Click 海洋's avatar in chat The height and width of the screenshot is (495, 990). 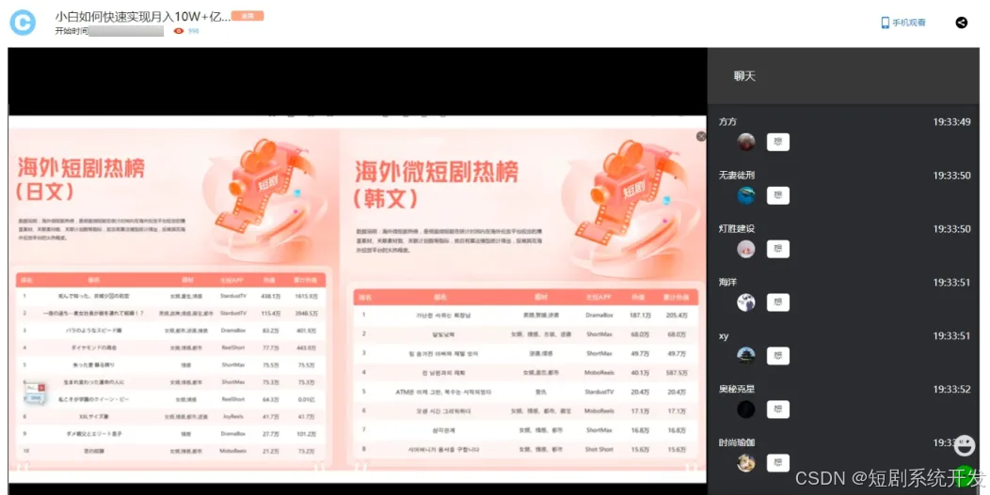(x=746, y=302)
